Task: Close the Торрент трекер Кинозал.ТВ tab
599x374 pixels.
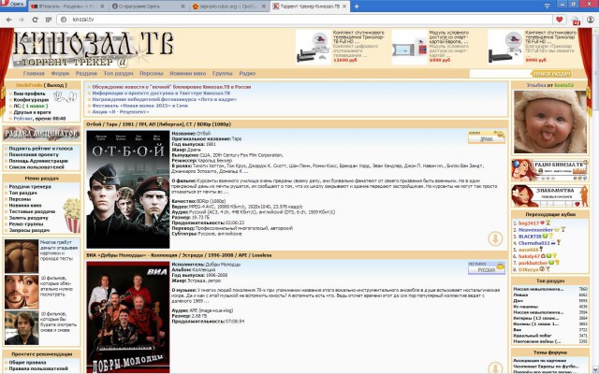Action: (x=344, y=7)
